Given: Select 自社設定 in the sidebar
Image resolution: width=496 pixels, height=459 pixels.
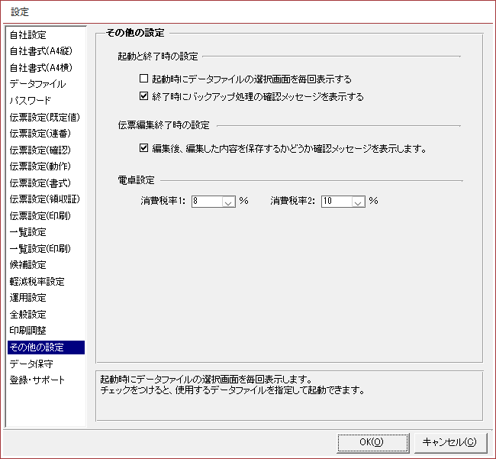Looking at the screenshot, I should (x=27, y=34).
